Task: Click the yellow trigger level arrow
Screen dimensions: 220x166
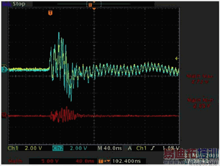Action: (177, 58)
